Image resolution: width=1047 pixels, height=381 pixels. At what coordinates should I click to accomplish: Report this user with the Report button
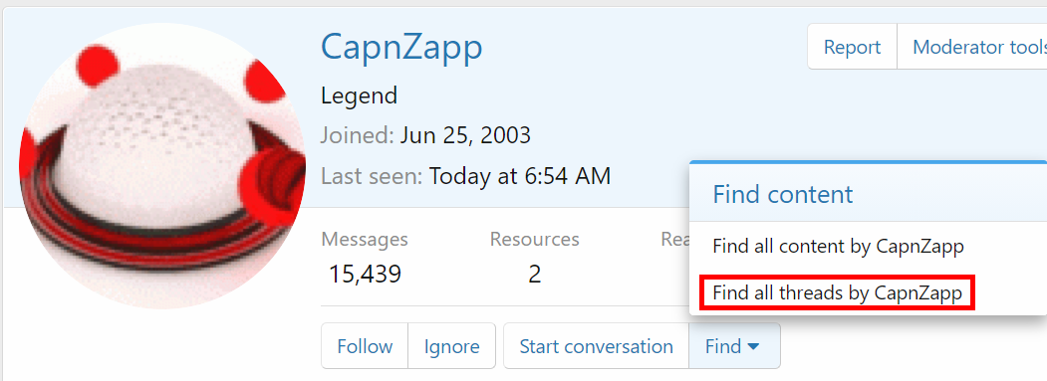[x=852, y=47]
